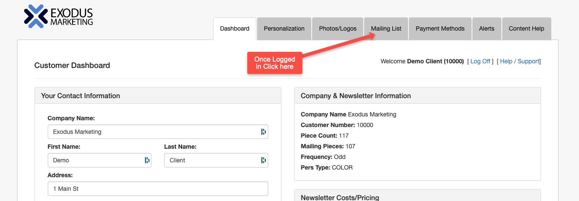Click the Exodus Marketing logo

(x=58, y=16)
